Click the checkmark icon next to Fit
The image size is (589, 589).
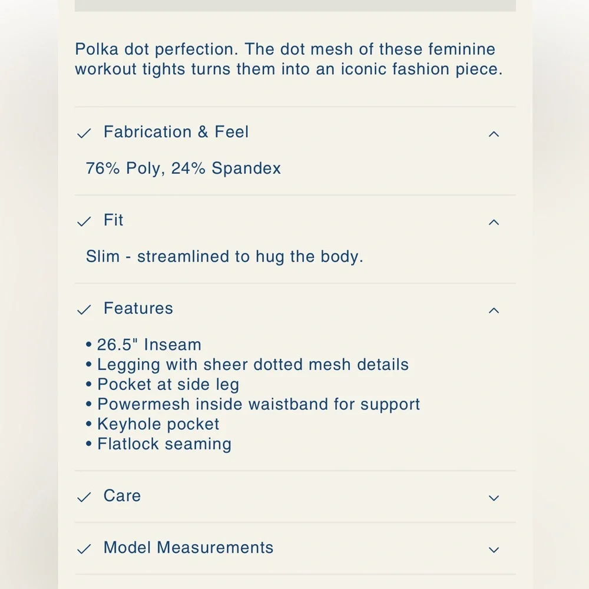pos(84,221)
